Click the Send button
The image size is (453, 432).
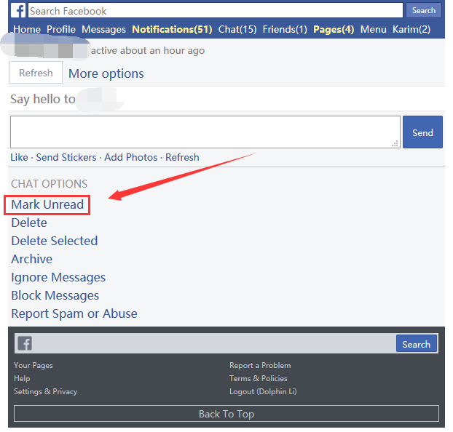coord(422,132)
